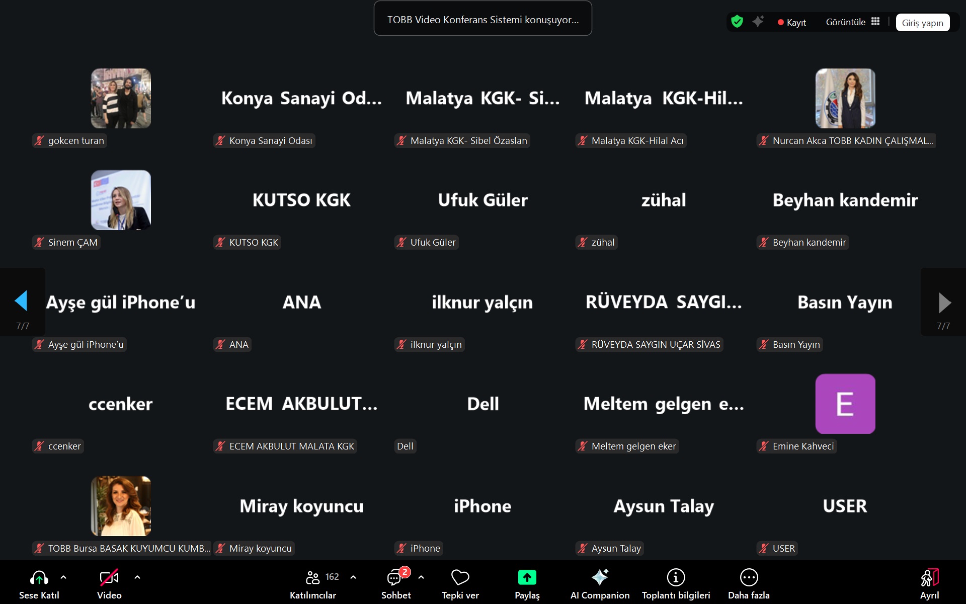Open AI Companion

point(600,584)
